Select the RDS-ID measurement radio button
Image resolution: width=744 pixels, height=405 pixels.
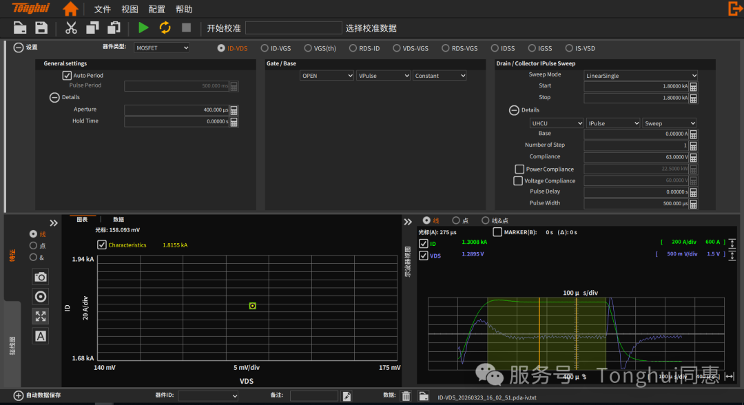353,48
